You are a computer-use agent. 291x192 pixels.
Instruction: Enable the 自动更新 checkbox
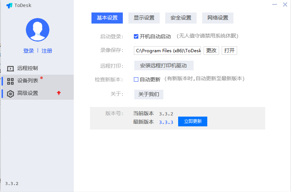tap(136, 79)
